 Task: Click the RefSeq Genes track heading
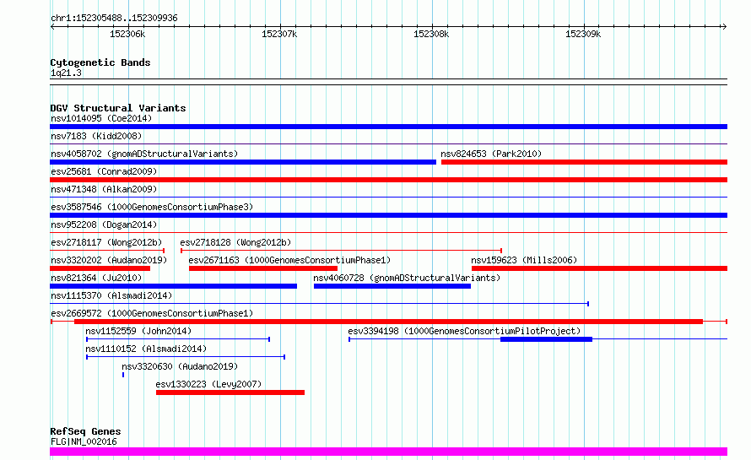pos(85,432)
